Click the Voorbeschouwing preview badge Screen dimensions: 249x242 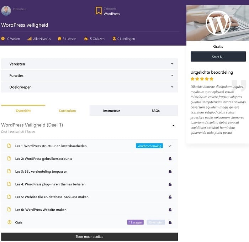(149, 146)
